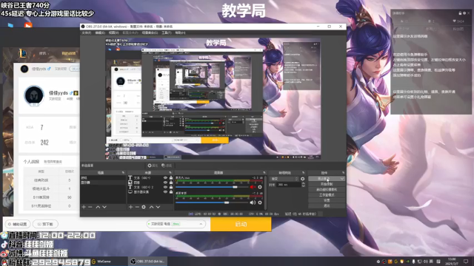
Task: Click the player helmet avatar in WeGame
Action: point(34,95)
